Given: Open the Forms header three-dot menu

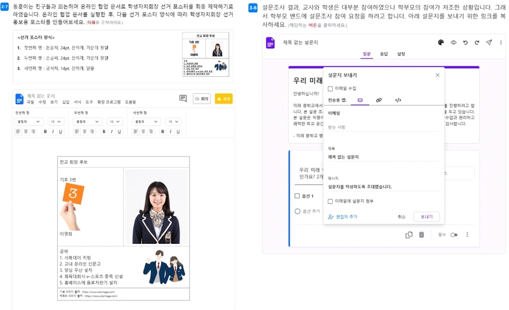Looking at the screenshot, I should 501,43.
